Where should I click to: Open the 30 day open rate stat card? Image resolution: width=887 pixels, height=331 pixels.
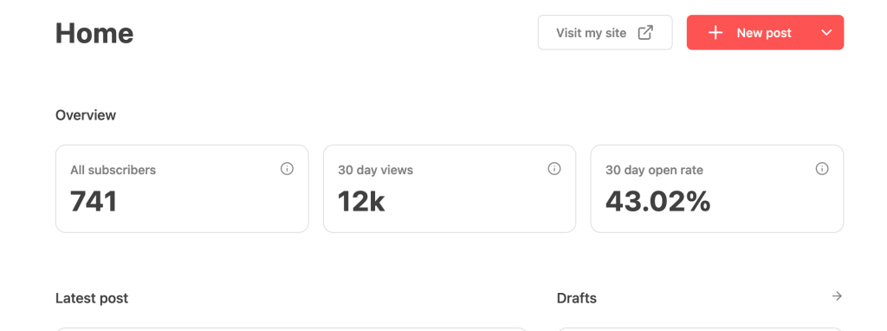tap(716, 188)
